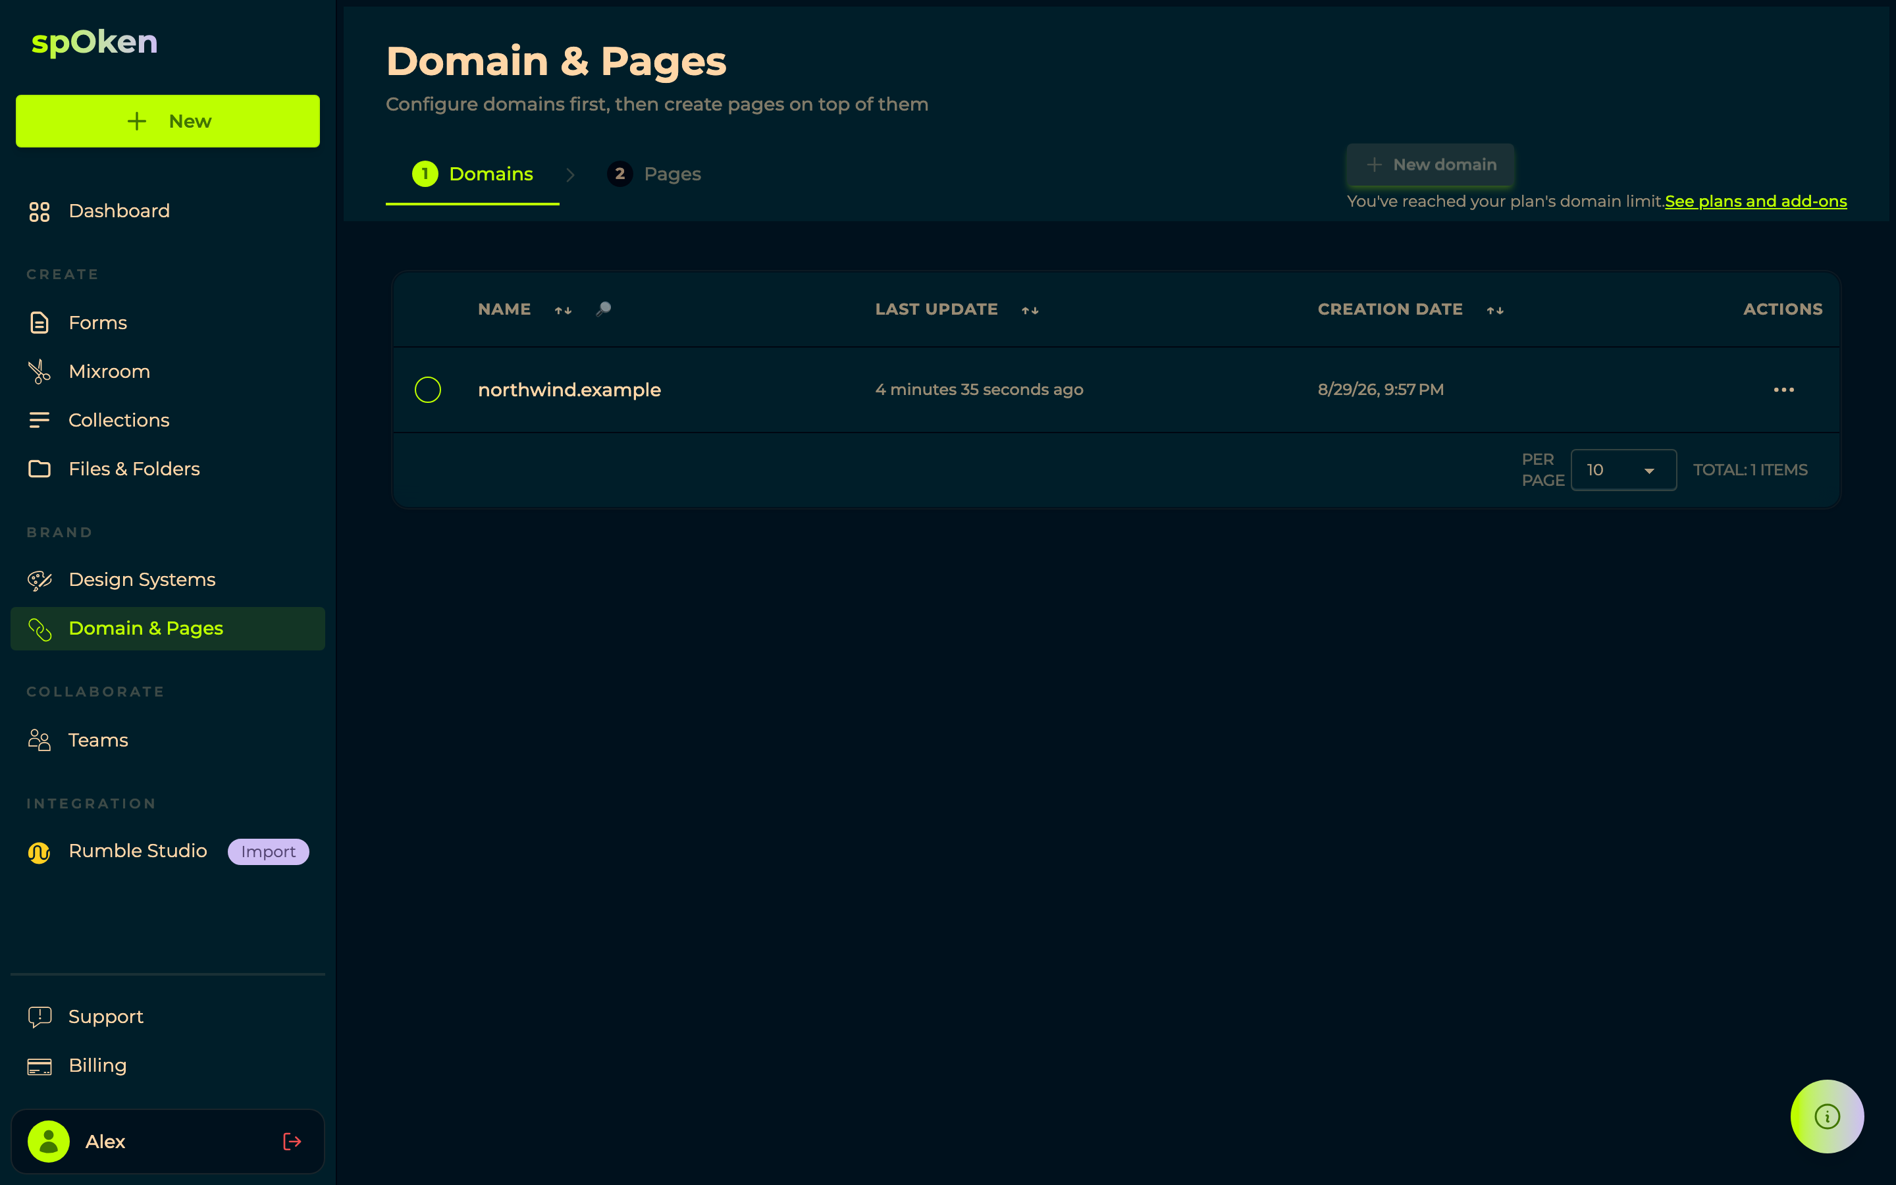This screenshot has width=1896, height=1185.
Task: Open Files & Folders from the sidebar
Action: point(168,469)
